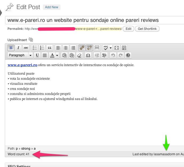Open the www.e-pareri.ro link in content
Image resolution: width=184 pixels, height=167 pixels.
tap(22, 65)
